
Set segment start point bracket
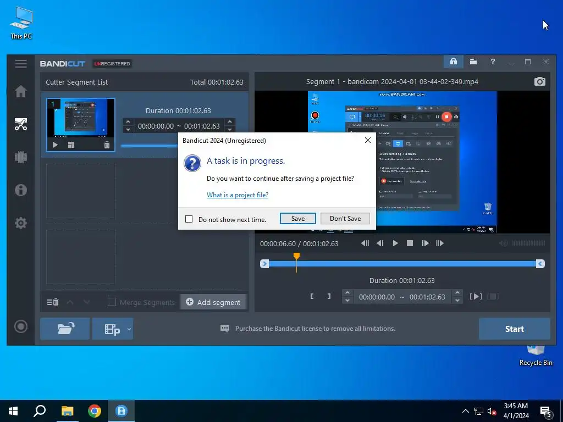(312, 296)
